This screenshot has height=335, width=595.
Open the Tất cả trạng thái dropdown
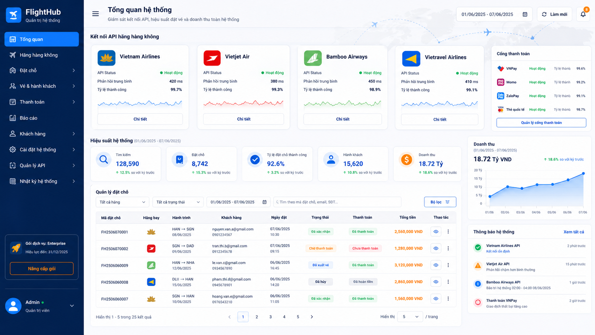pyautogui.click(x=178, y=202)
